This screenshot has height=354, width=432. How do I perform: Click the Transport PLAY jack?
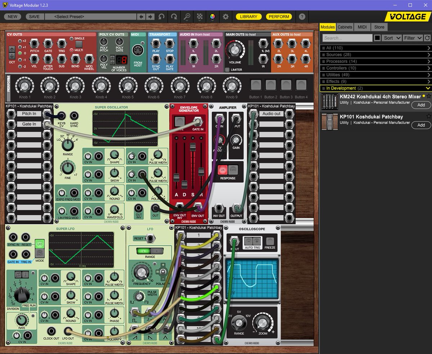[x=156, y=44]
